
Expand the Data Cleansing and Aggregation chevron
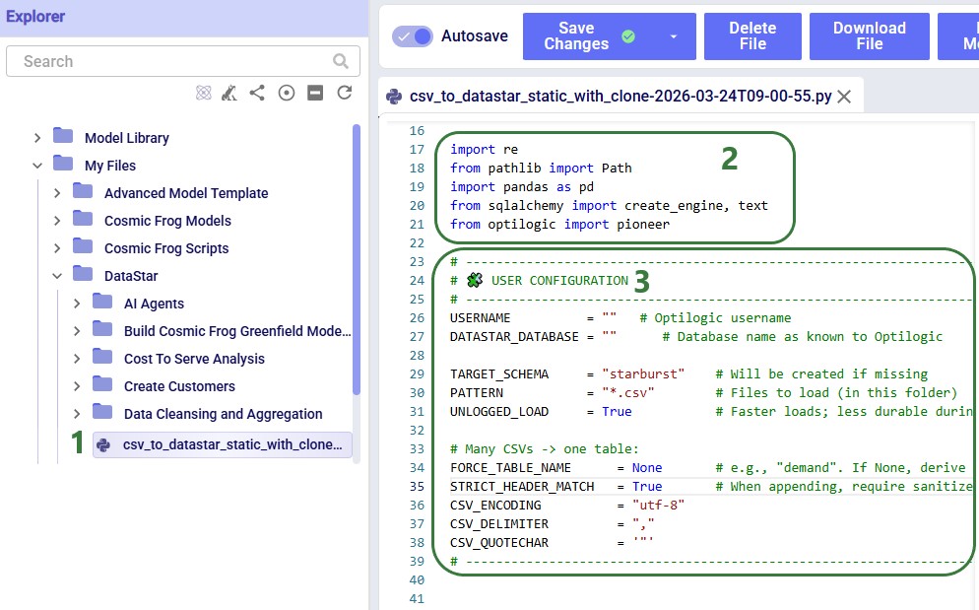(77, 414)
